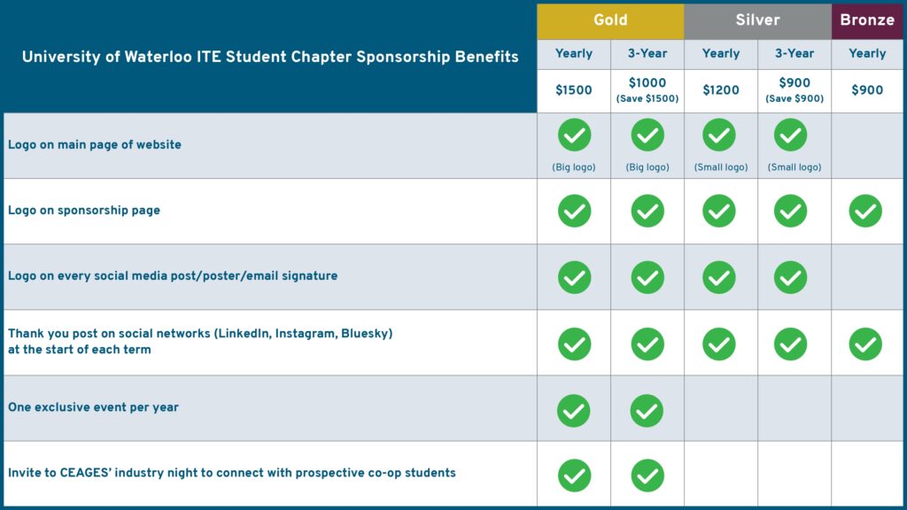
Task: Click the Sponsorship Benefits title text
Action: point(270,58)
